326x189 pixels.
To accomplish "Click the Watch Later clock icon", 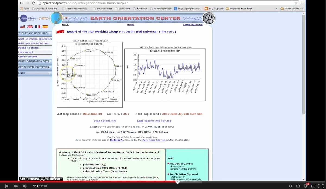I will (291, 186).
